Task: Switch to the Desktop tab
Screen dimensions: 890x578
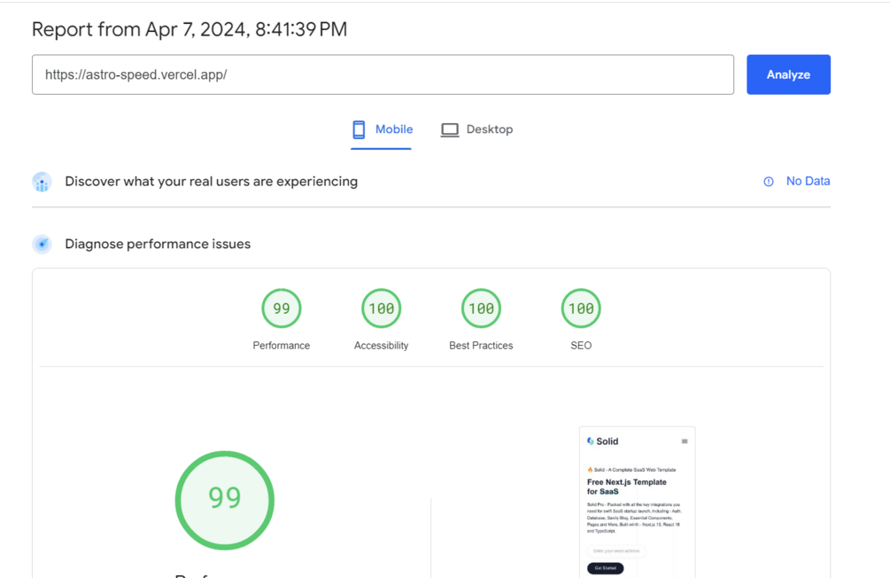Action: tap(477, 129)
